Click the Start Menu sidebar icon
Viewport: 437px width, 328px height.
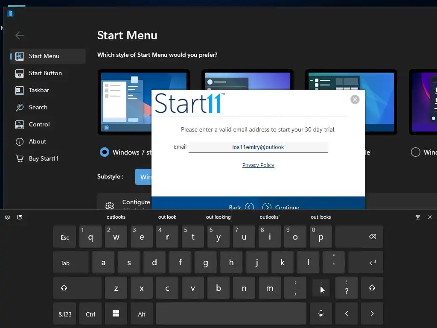pyautogui.click(x=20, y=56)
